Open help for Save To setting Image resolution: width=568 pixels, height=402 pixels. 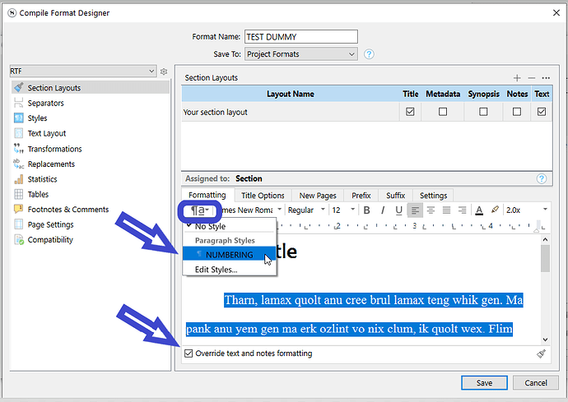369,54
